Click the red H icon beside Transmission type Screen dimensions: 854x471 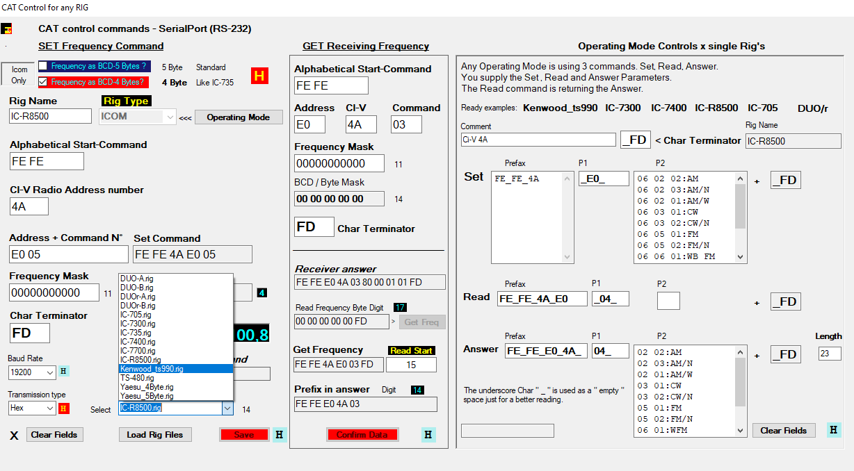(x=64, y=408)
